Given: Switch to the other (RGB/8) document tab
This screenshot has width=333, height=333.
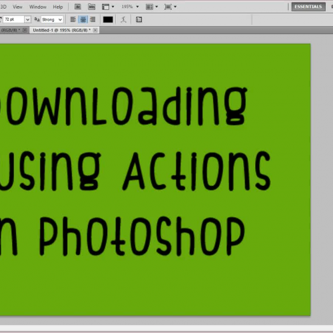Looking at the screenshot, I should [x=10, y=30].
